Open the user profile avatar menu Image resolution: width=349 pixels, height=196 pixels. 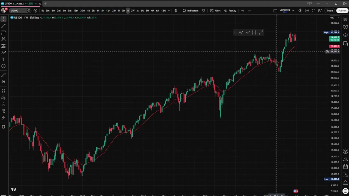point(4,11)
